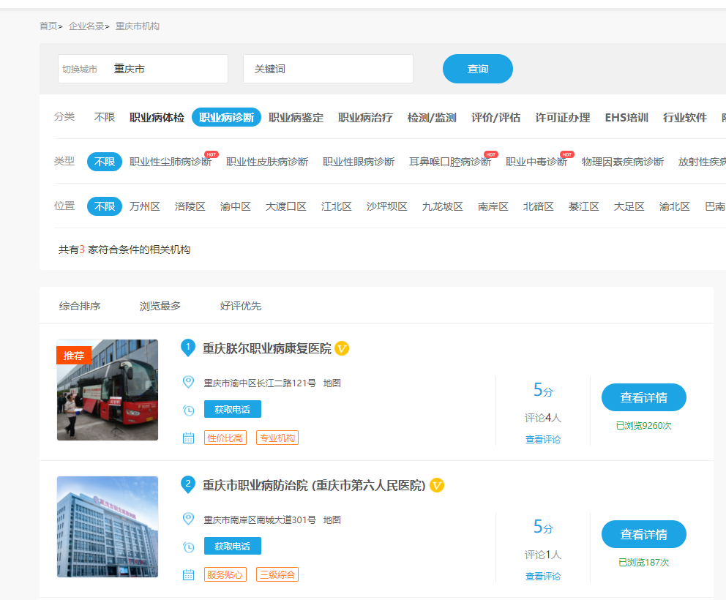
Task: Switch to 浏览最多 sorting tab
Action: 160,306
